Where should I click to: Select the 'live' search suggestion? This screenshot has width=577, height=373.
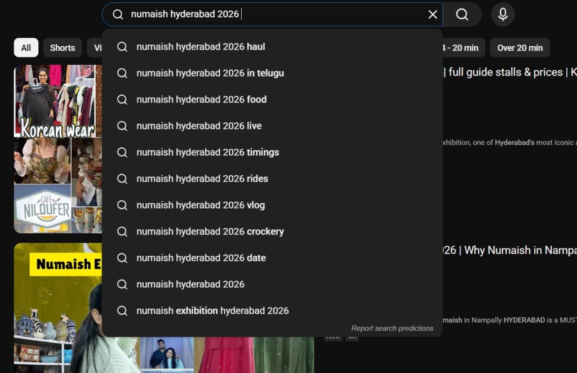199,126
